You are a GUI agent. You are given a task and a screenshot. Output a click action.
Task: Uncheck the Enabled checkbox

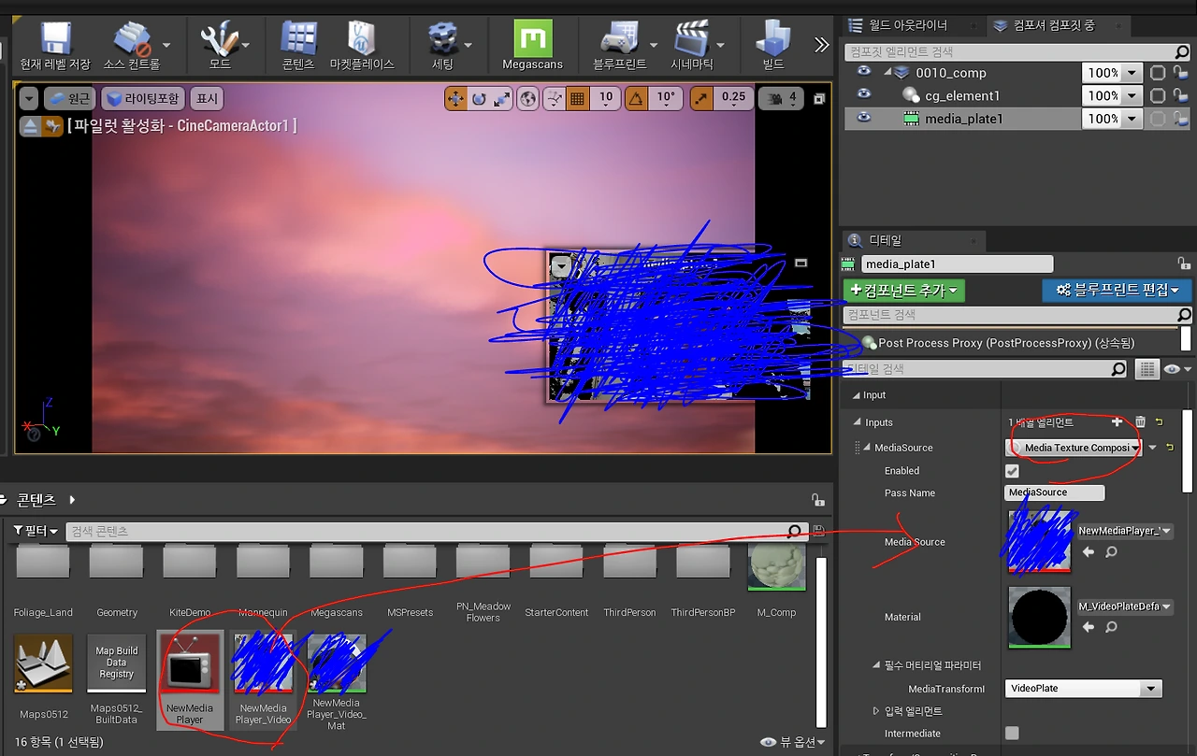coord(1012,471)
